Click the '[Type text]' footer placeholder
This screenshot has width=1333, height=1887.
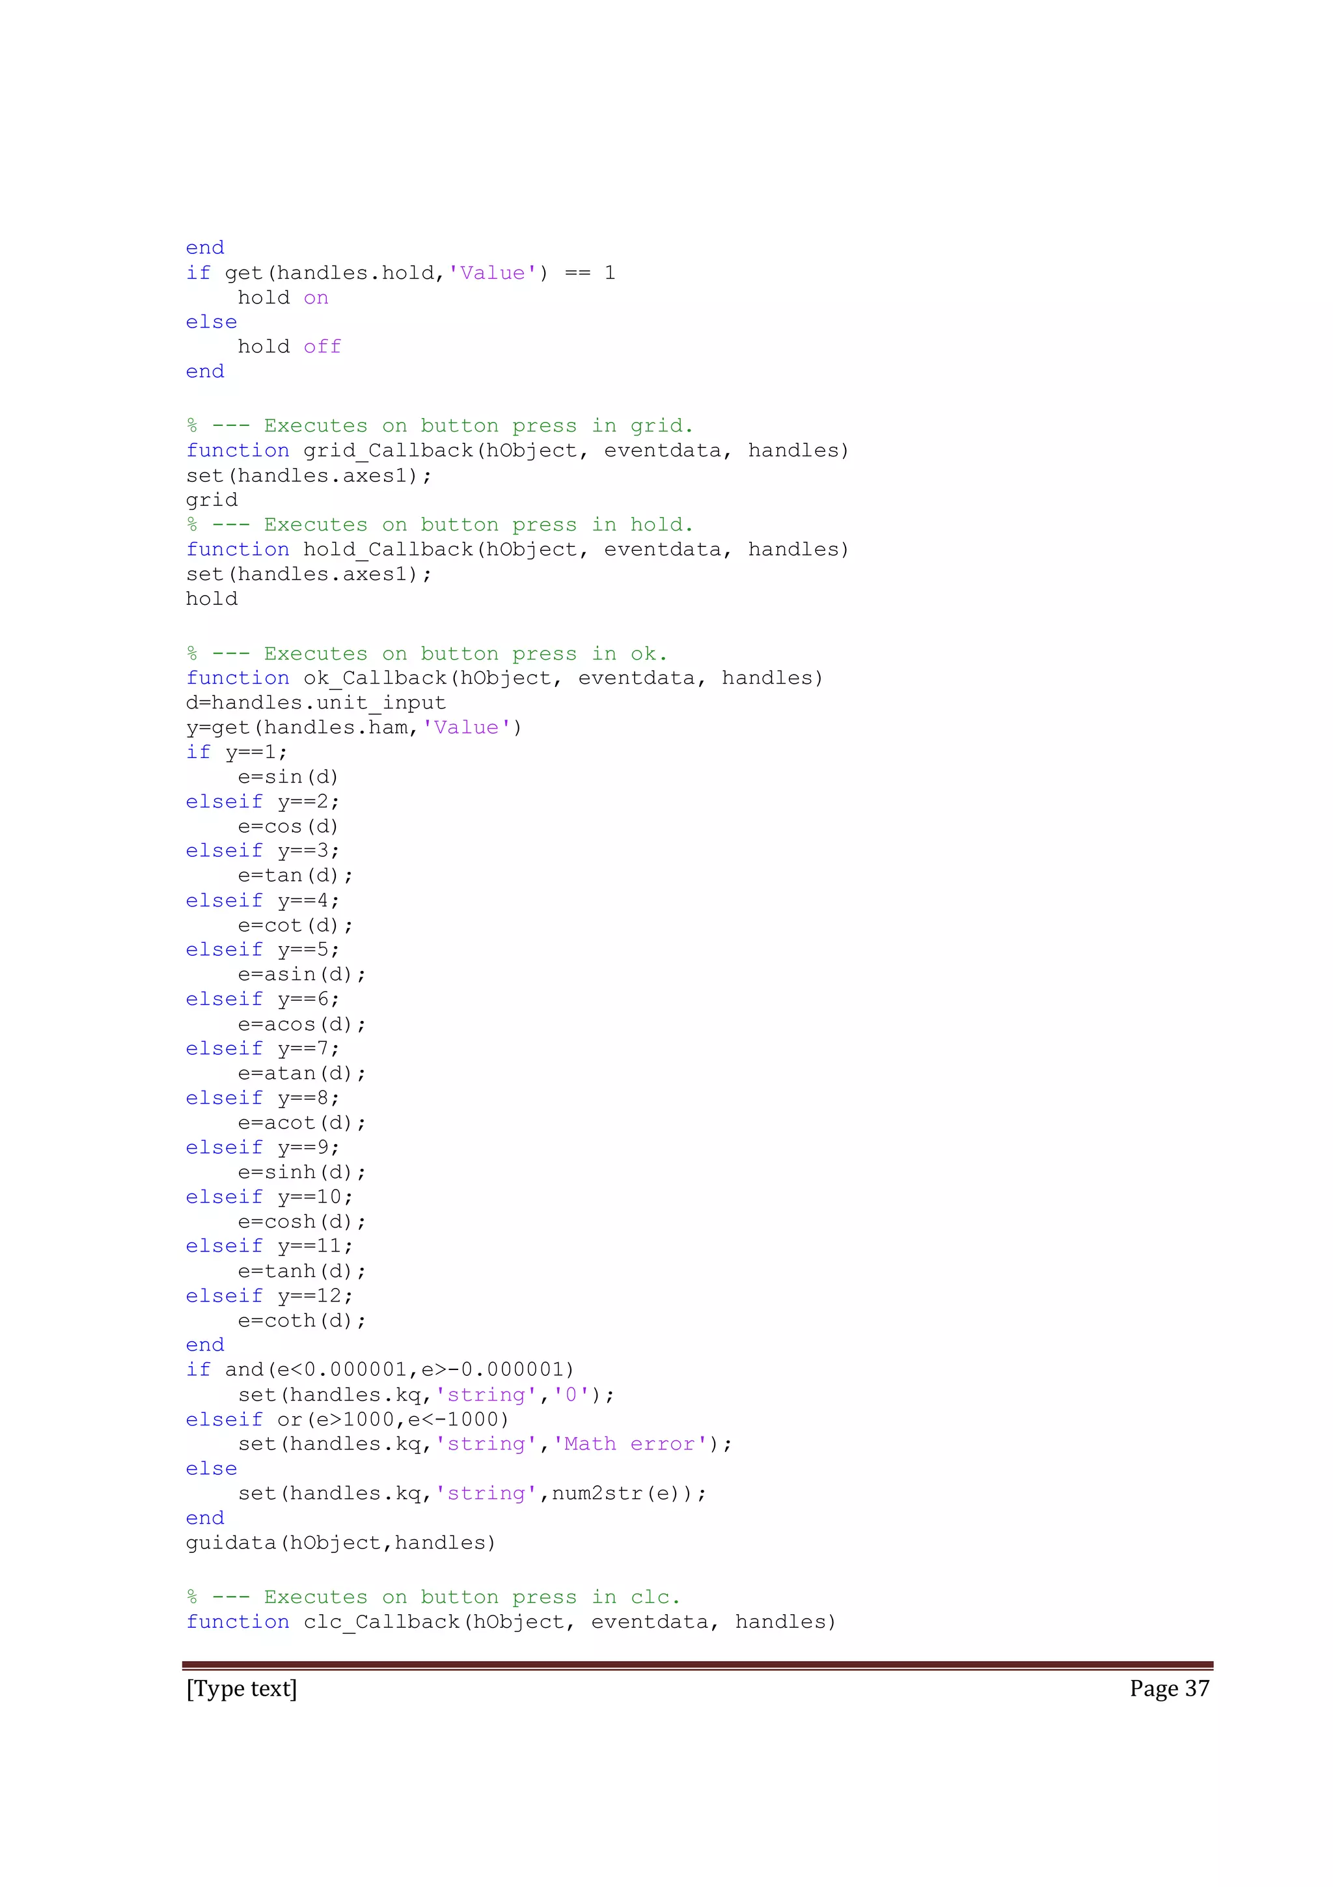[241, 1688]
